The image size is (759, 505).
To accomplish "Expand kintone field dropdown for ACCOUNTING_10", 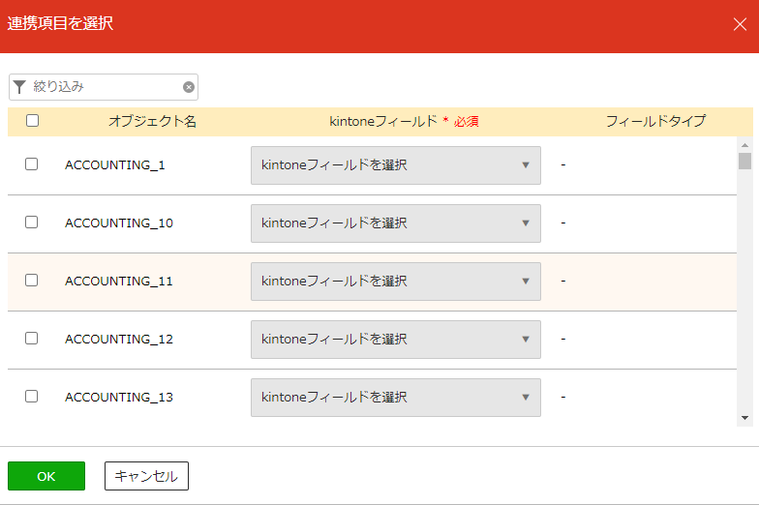I will [x=395, y=223].
